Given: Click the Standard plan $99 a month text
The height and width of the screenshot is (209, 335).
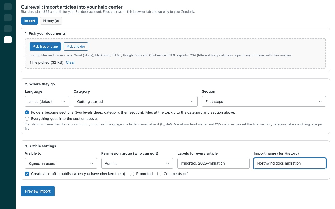Looking at the screenshot, I should click(108, 12).
